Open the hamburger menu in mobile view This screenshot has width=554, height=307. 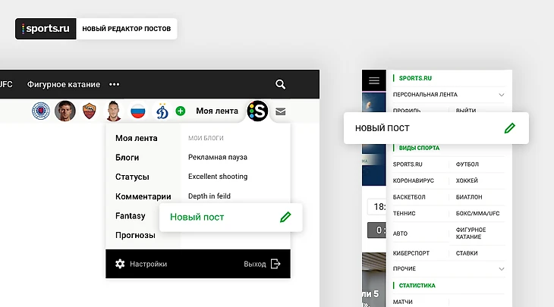click(x=373, y=80)
